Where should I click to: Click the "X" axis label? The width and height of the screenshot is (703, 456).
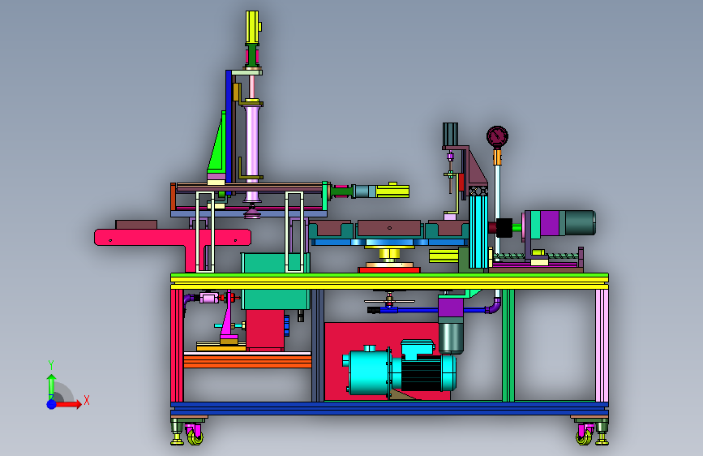coord(87,400)
